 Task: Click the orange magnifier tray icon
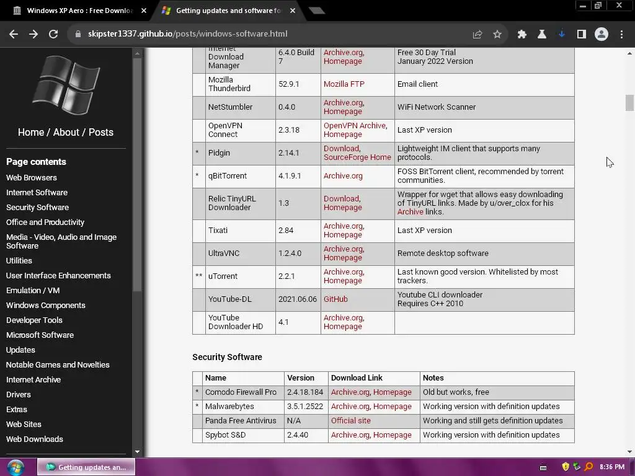pos(588,467)
